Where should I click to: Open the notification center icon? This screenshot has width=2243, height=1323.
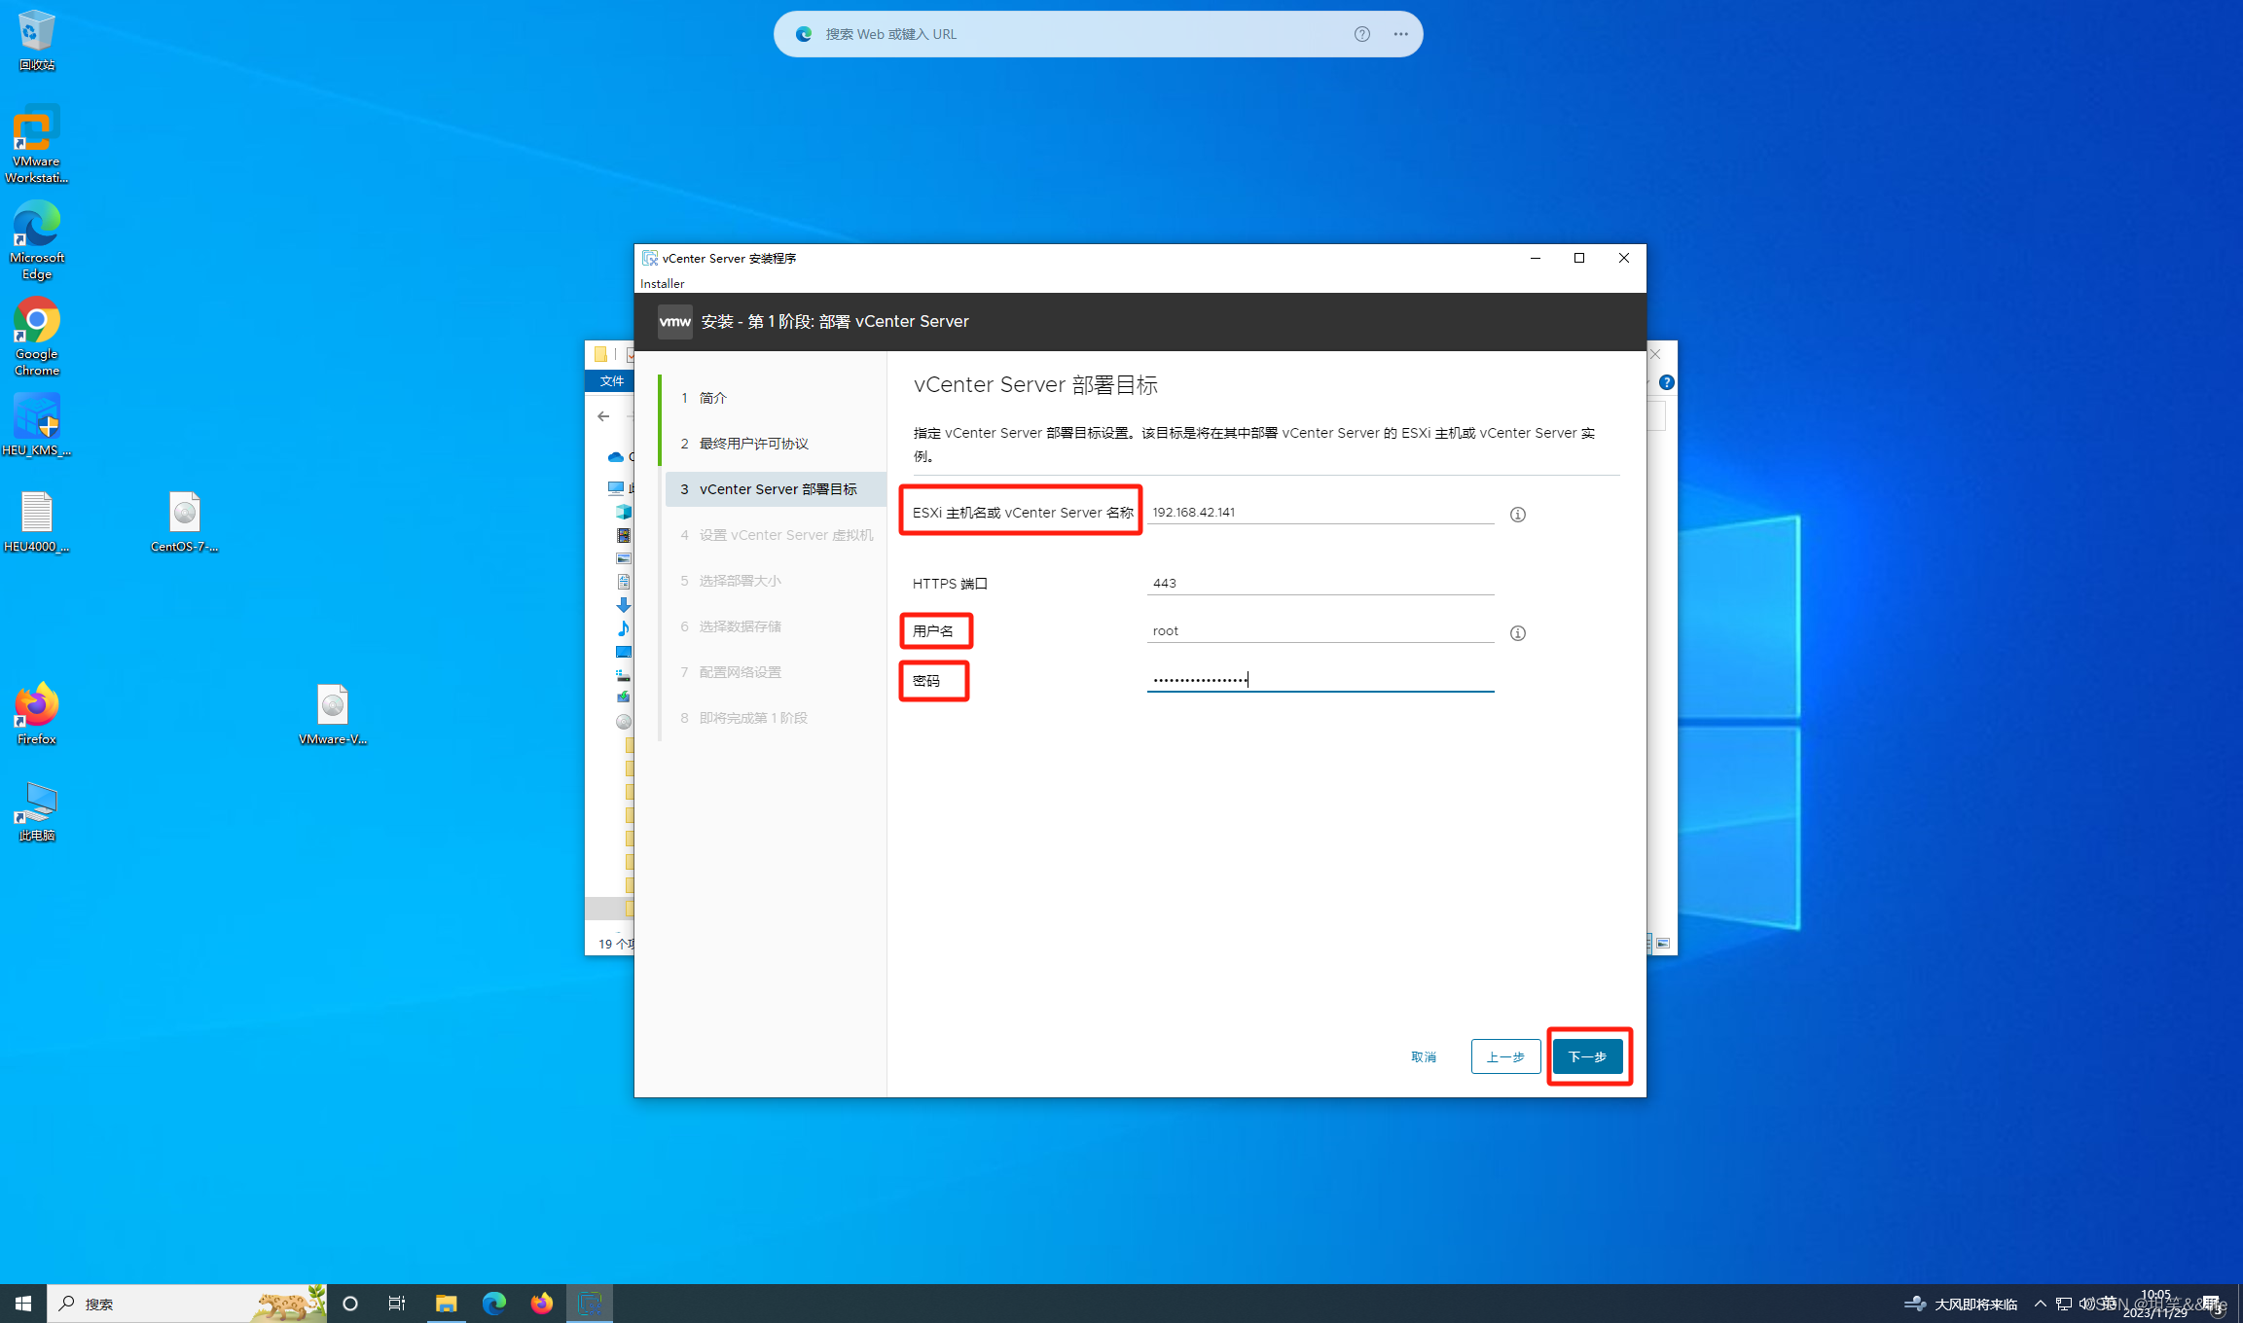pyautogui.click(x=2212, y=1304)
